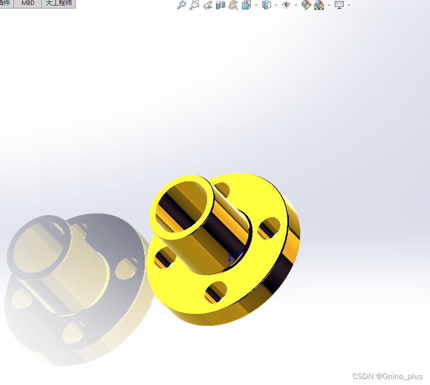Screen dimensions: 430x385
Task: Select the Zoom to Area tool
Action: coord(195,5)
